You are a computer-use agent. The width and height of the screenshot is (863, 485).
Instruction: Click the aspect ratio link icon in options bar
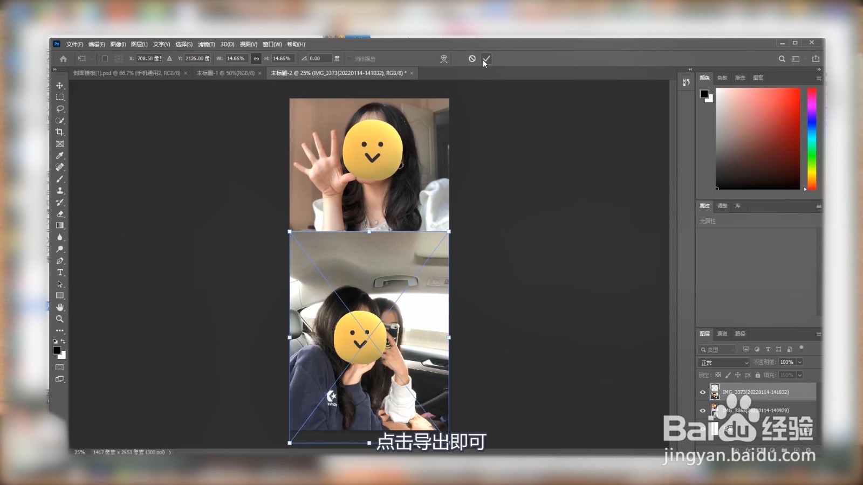[x=256, y=58]
